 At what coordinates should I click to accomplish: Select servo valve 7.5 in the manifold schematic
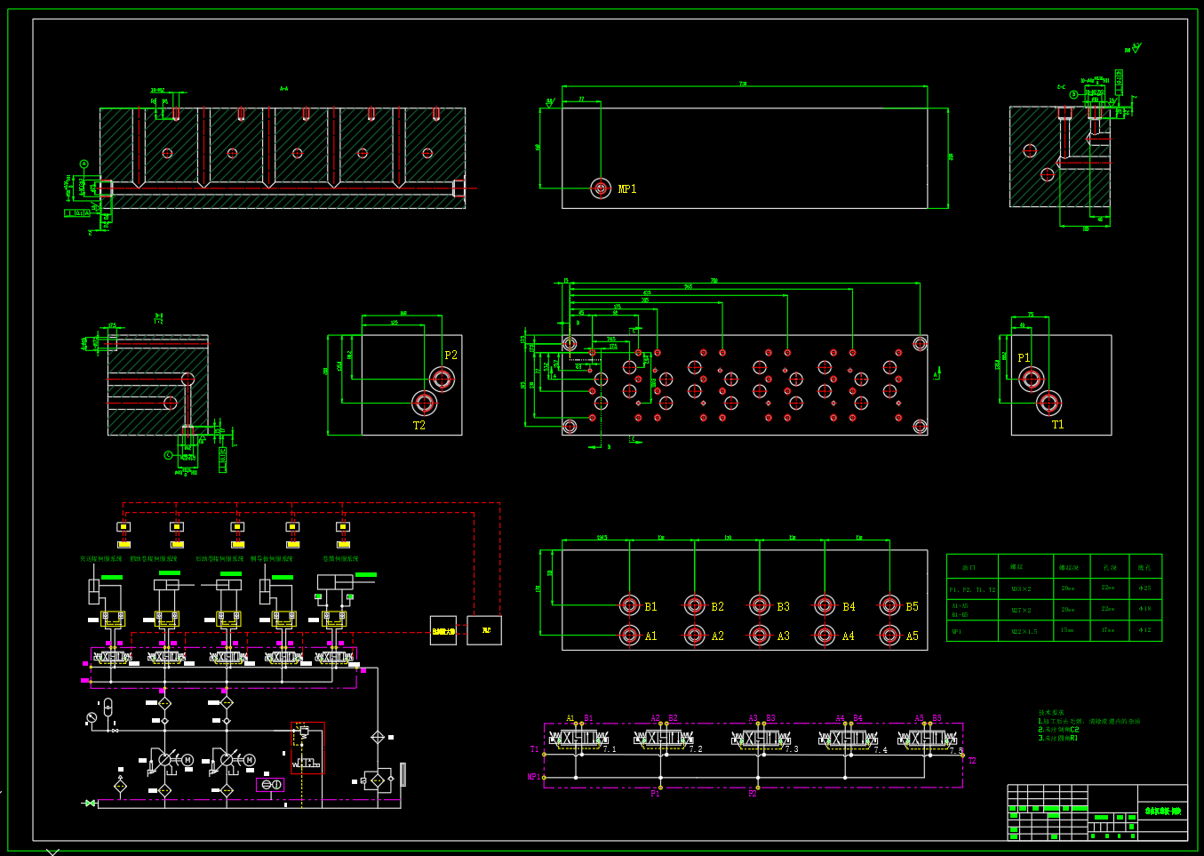[928, 739]
